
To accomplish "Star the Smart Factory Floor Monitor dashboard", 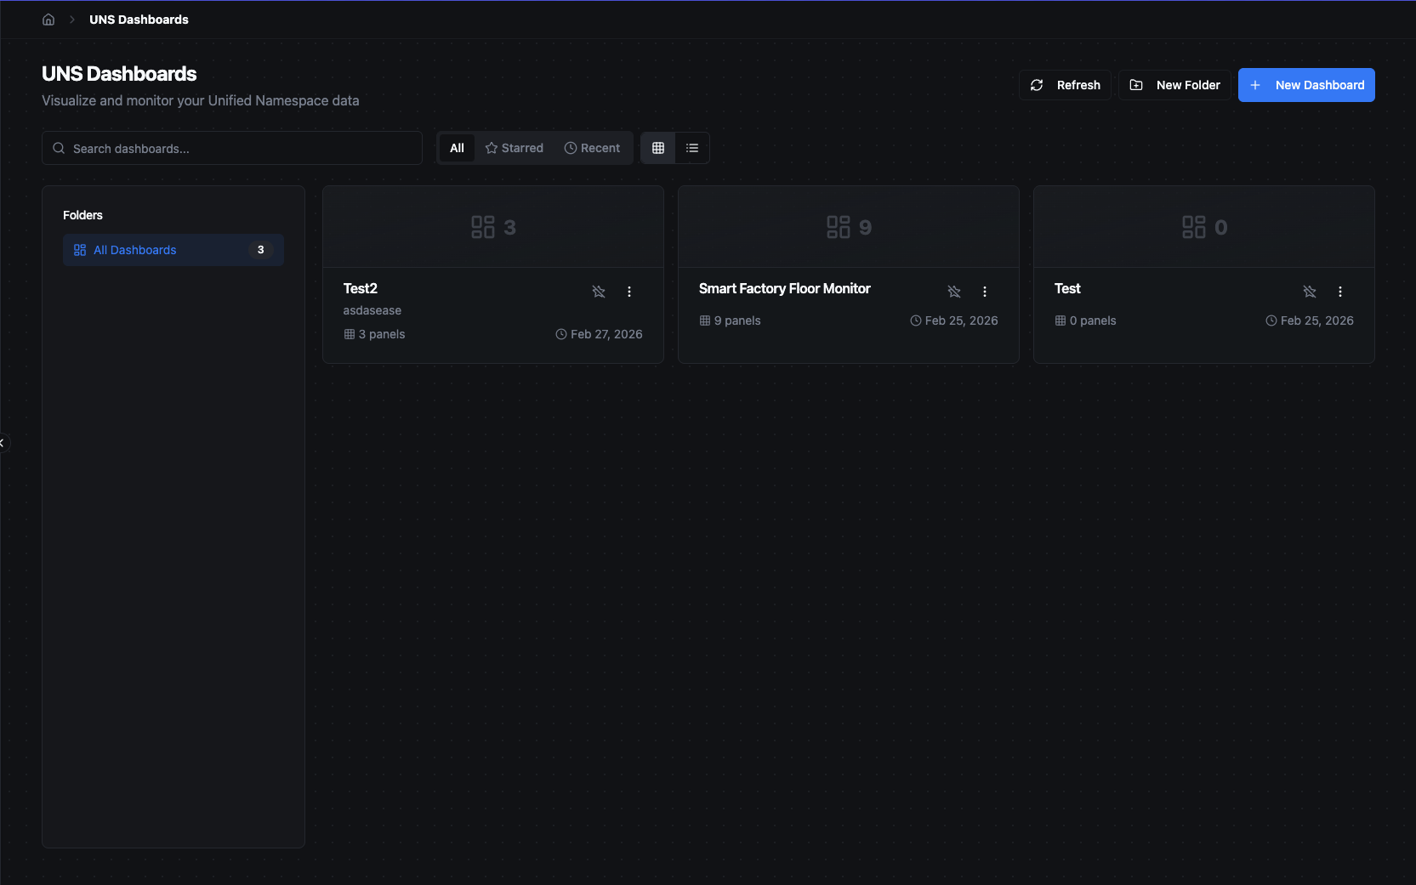I will 954,292.
